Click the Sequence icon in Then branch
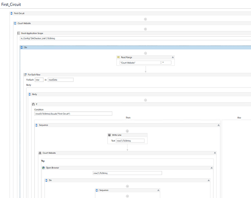 [36, 125]
